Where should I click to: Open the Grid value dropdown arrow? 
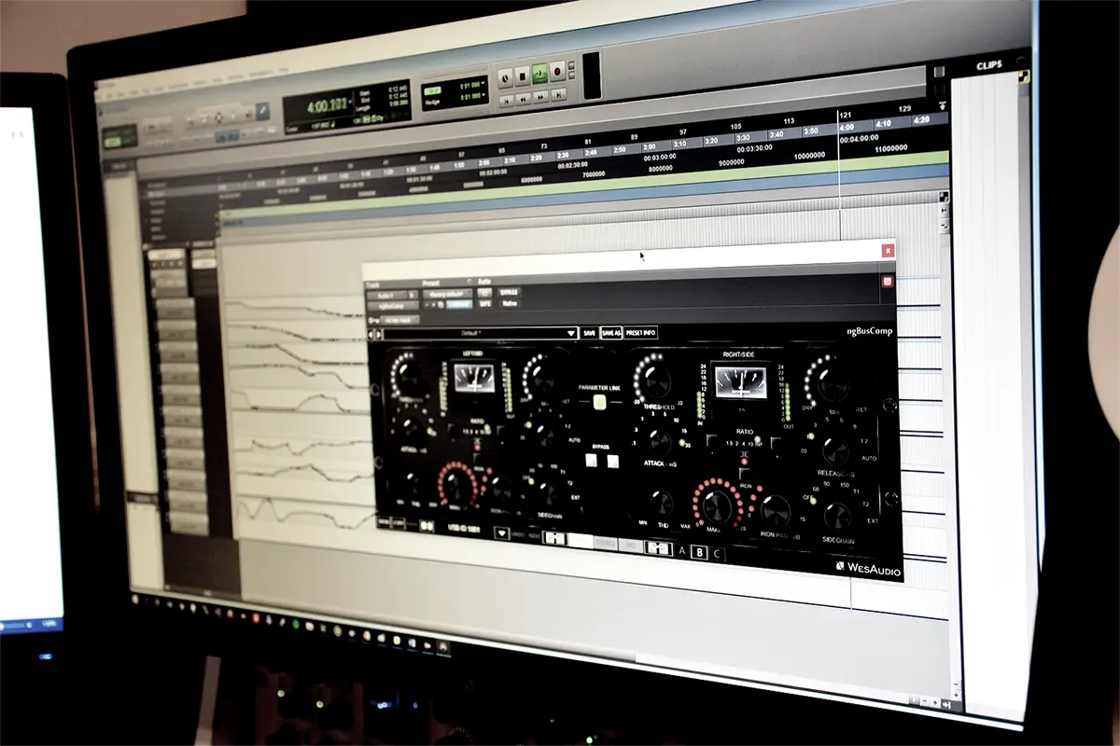(x=483, y=82)
